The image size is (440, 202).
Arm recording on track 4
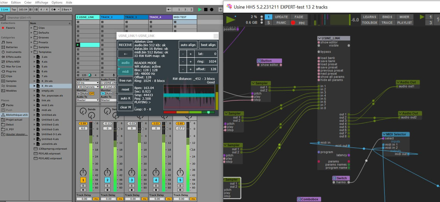pos(156,189)
